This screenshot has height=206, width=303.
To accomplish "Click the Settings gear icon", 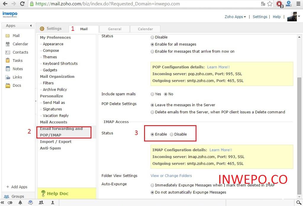I will (42, 29).
